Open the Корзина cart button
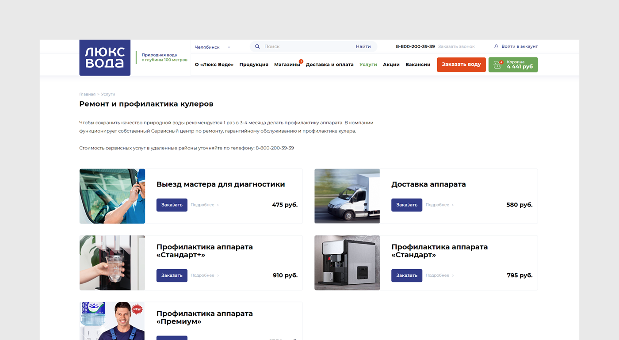 513,65
